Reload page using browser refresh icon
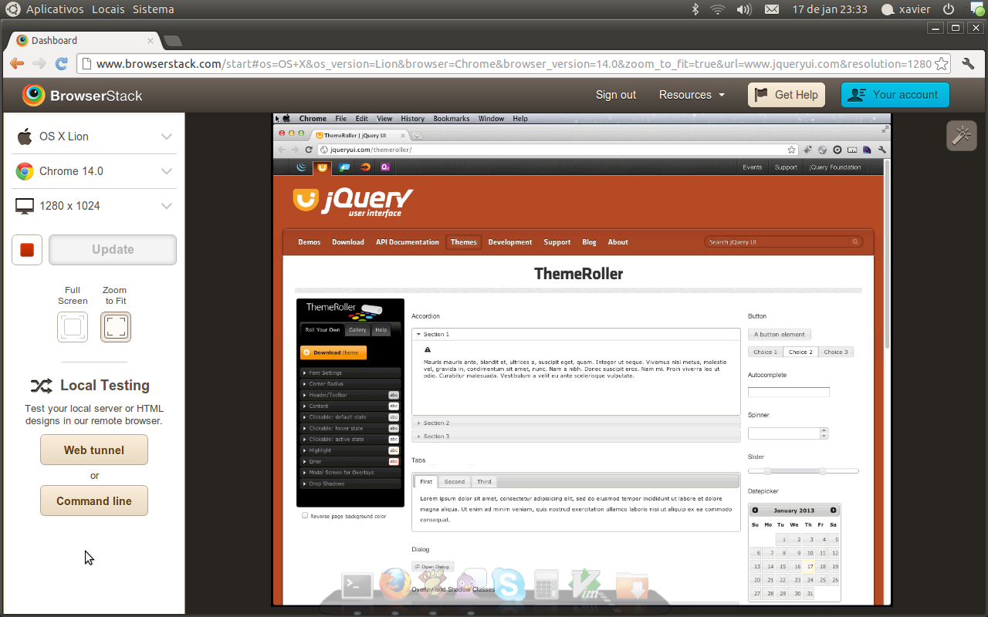 [62, 64]
